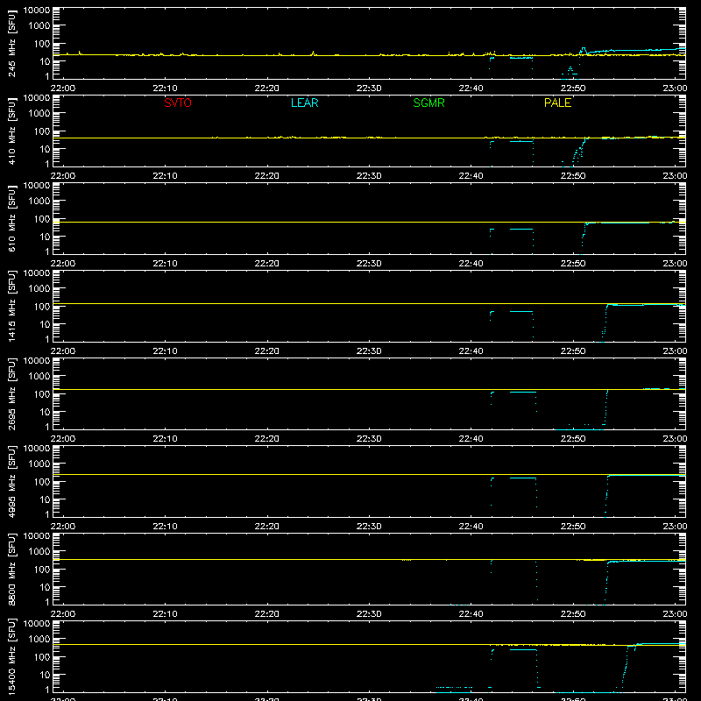Click the 23:00 tick label below the 4995 MHz plot
Screen dimensions: 701x701
point(675,527)
